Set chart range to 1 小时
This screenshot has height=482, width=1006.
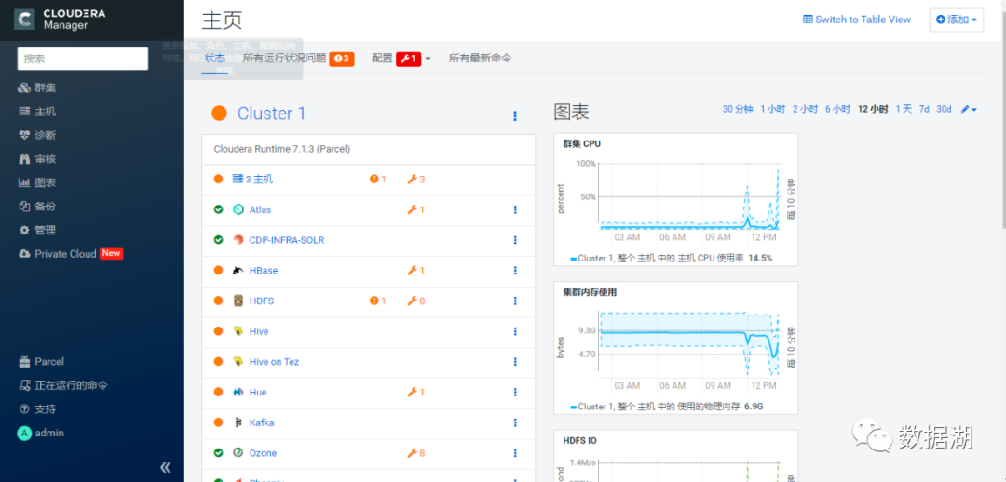click(x=772, y=109)
